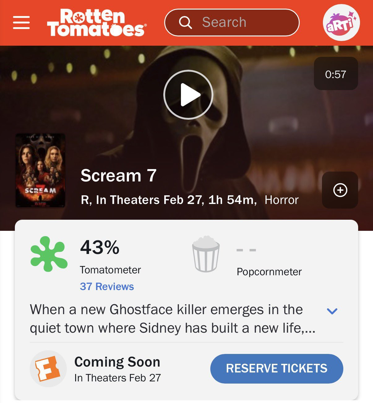
Task: Click the 0:57 trailer duration badge
Action: click(x=336, y=74)
